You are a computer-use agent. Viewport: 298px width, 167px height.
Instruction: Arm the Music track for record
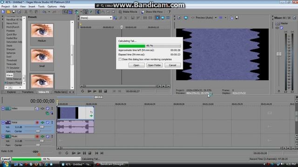(x=37, y=136)
